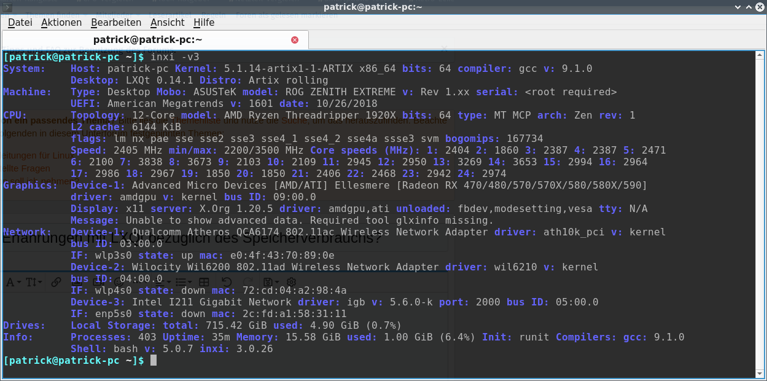This screenshot has width=767, height=381.
Task: Click the desktop value "LXQt 0.14.1"
Action: click(x=160, y=80)
